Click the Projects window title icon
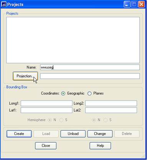 coord(3,5)
